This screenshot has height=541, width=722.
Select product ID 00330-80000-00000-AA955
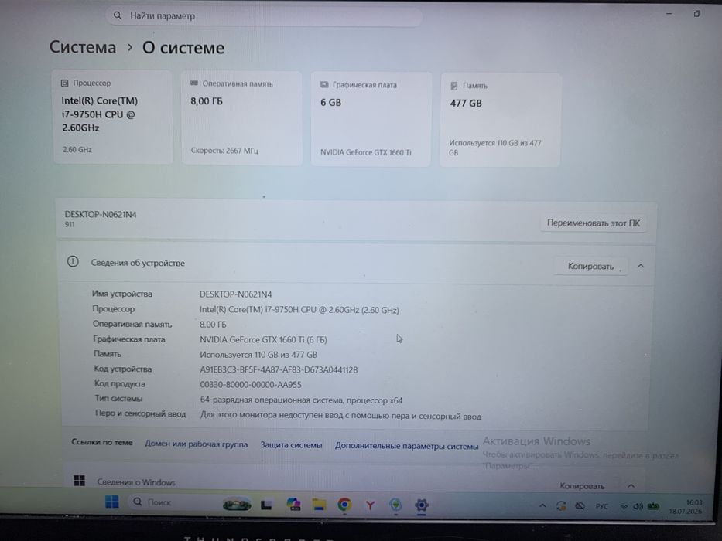(x=251, y=385)
